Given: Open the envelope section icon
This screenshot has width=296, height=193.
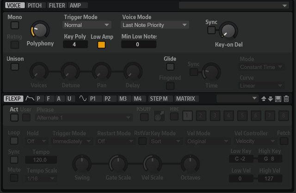Looking at the screenshot, I should click(x=30, y=98).
